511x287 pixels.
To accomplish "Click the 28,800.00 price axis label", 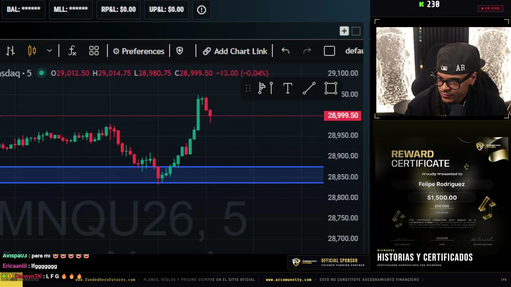I will coord(343,197).
